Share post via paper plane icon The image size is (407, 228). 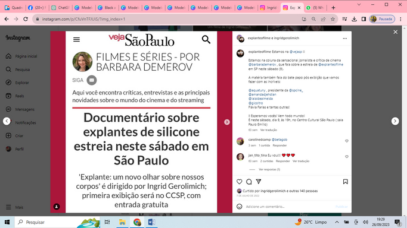tap(259, 182)
